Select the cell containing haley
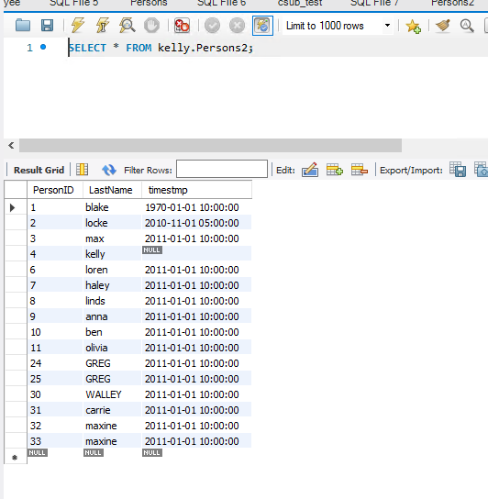488x499 pixels. 112,285
